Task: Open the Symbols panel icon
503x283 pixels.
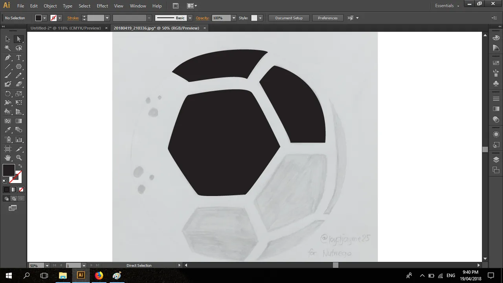Action: pos(496,83)
